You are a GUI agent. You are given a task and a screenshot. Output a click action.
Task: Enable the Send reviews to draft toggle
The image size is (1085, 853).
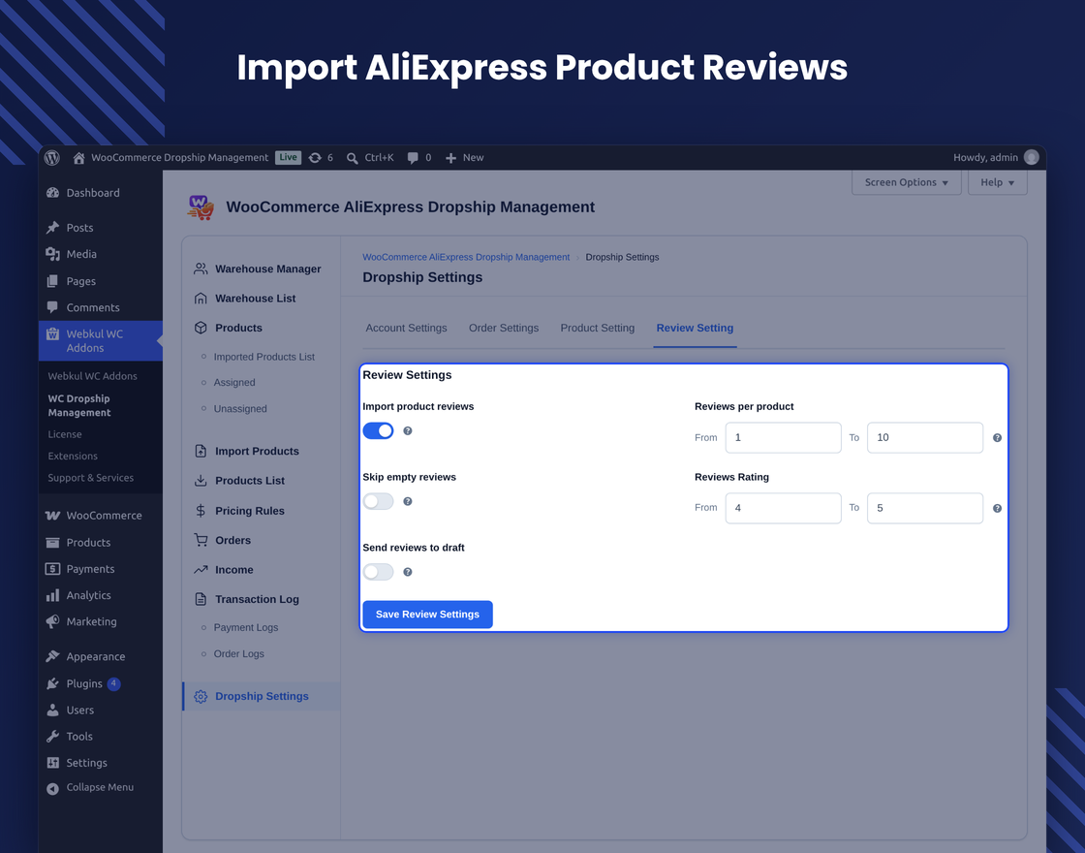tap(378, 572)
